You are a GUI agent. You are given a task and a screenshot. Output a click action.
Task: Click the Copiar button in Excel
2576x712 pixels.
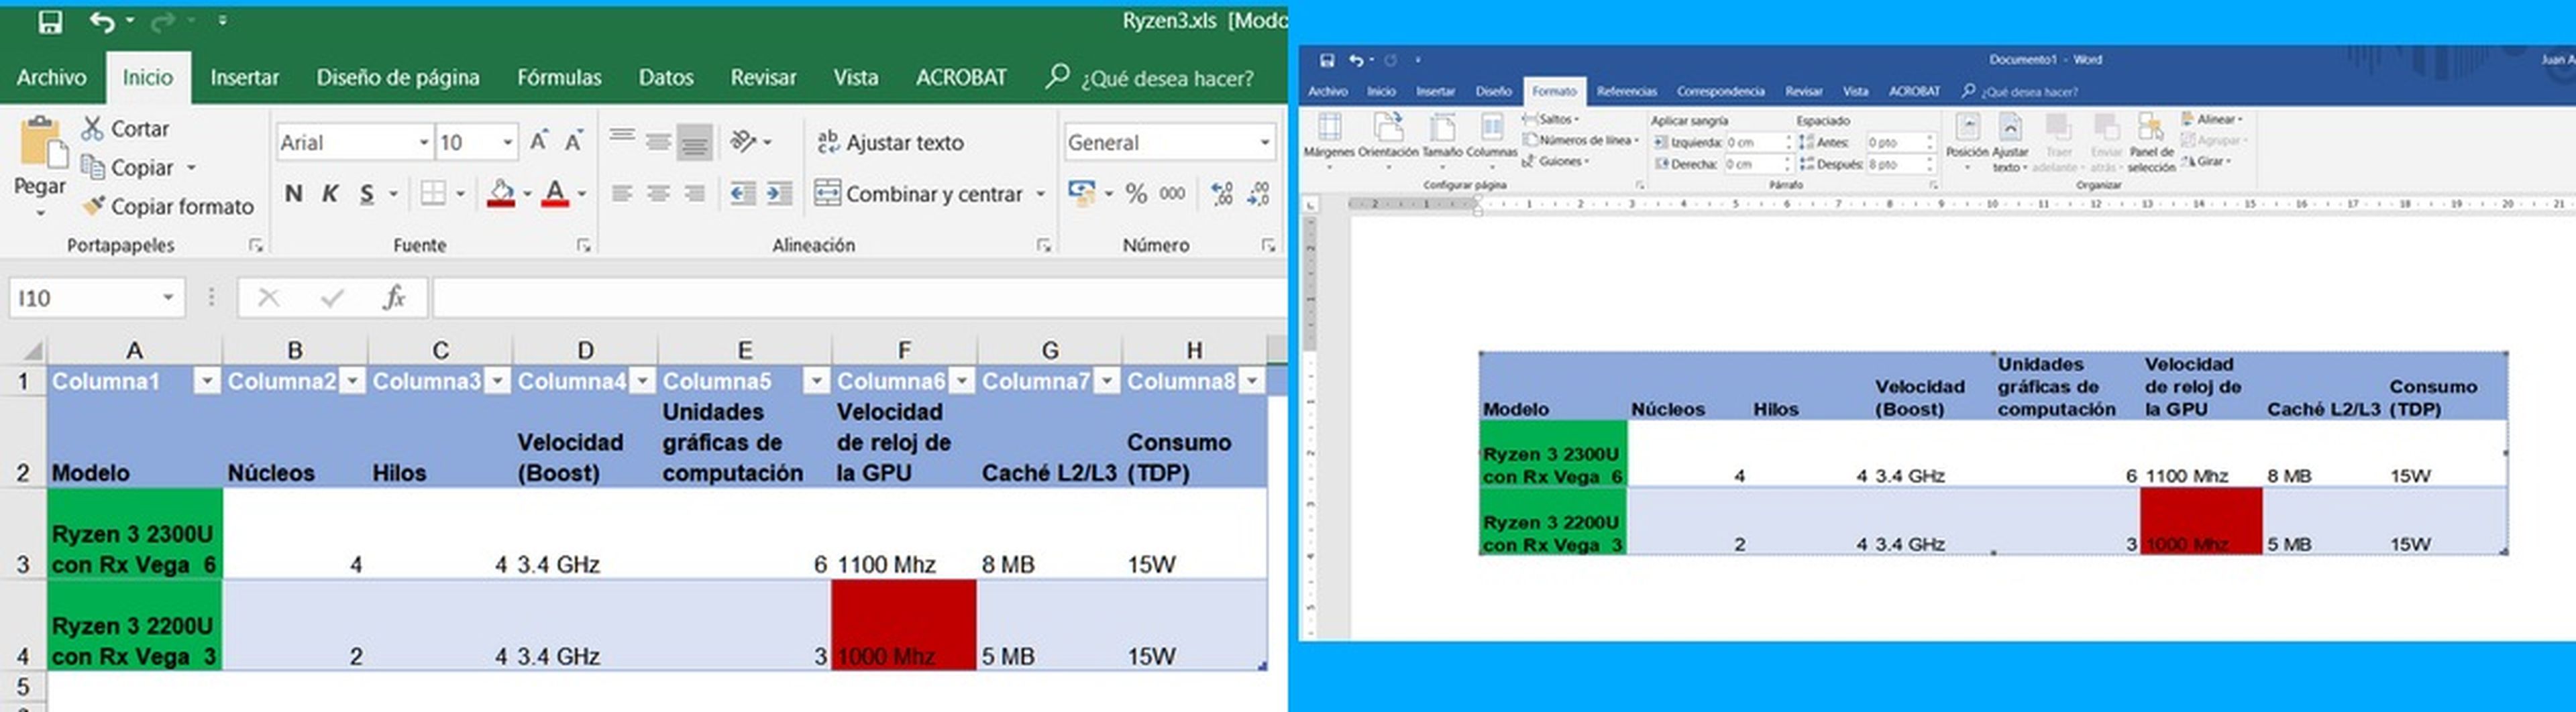(127, 167)
